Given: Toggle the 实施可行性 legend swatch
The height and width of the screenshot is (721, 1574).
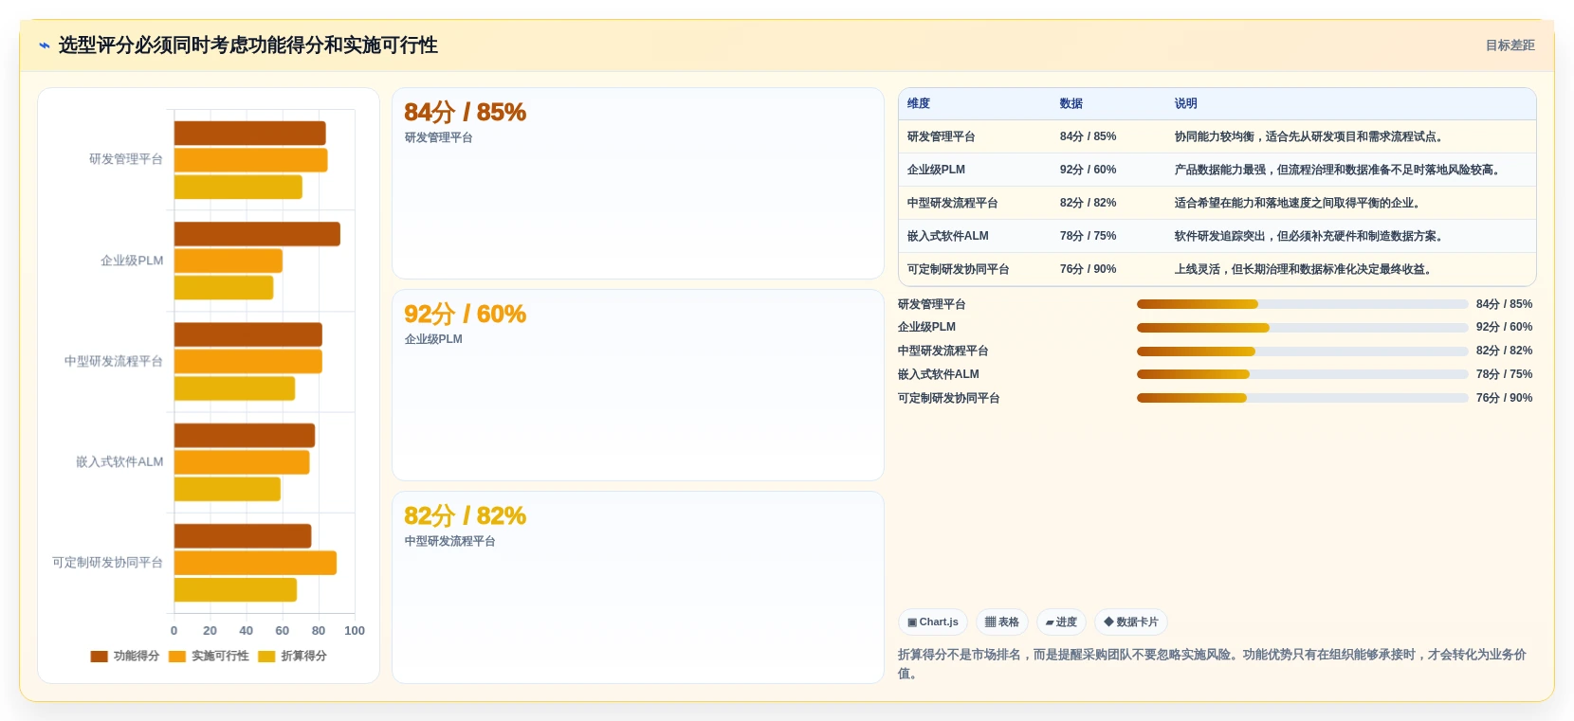Looking at the screenshot, I should [x=177, y=657].
